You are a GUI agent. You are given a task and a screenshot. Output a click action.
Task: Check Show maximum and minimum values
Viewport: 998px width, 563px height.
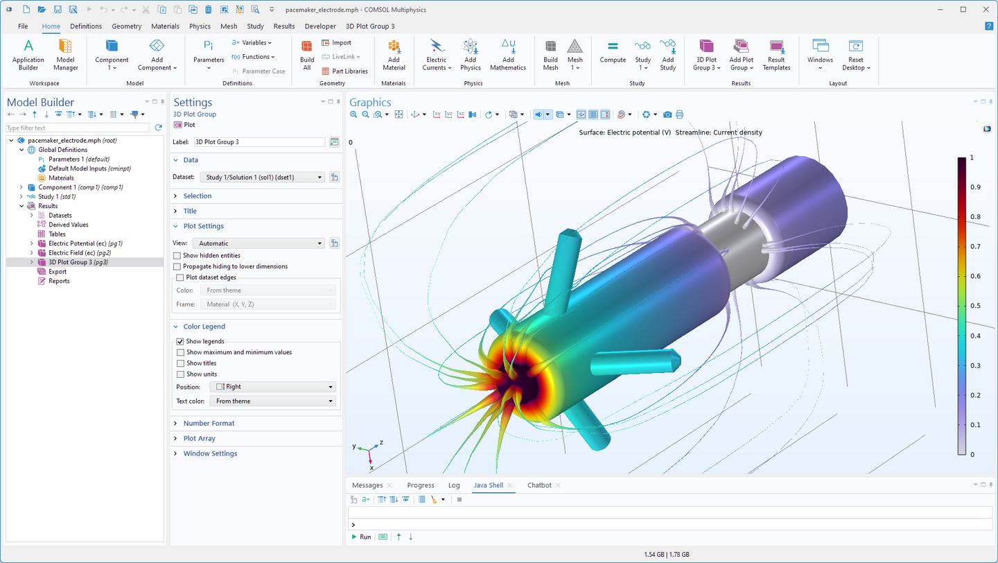[x=181, y=352]
